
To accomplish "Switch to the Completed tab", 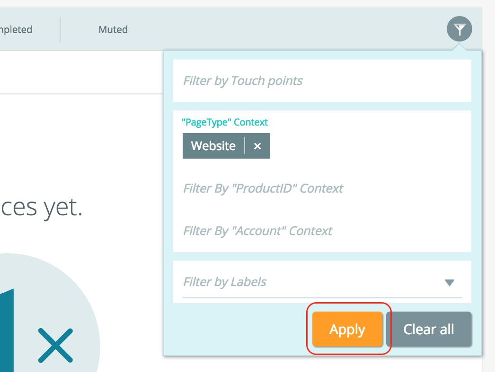I will pos(16,30).
